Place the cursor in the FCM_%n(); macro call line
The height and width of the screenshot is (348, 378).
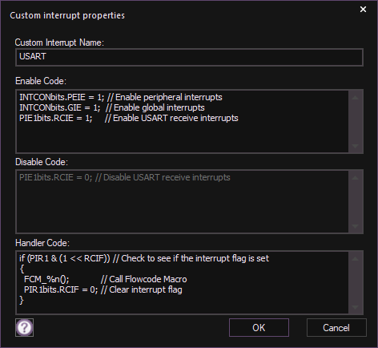pos(105,279)
